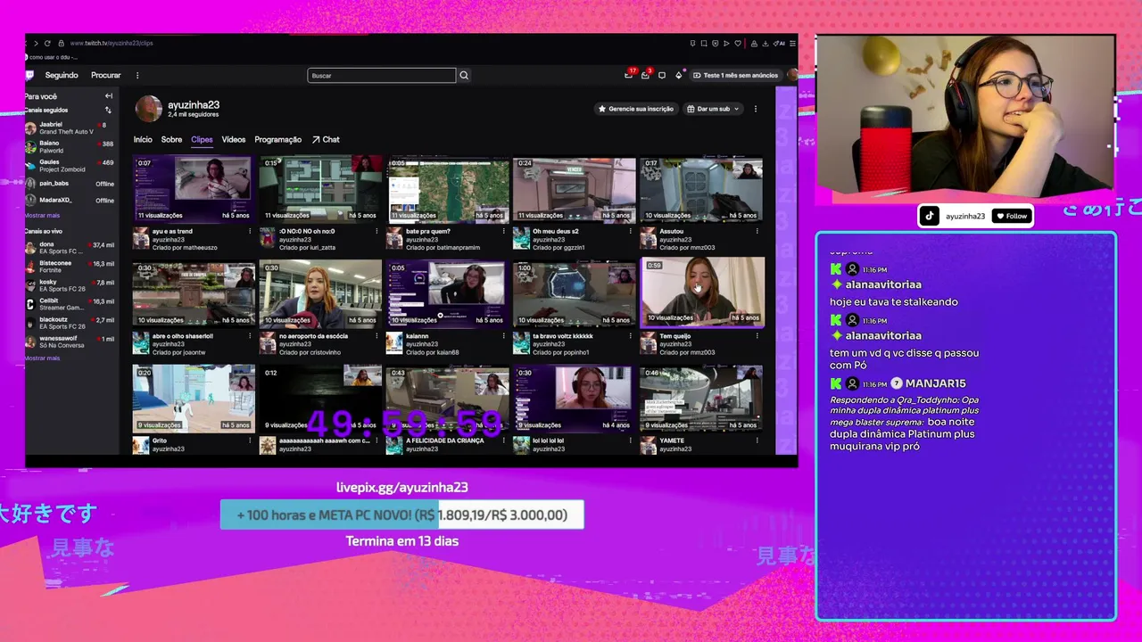This screenshot has width=1142, height=642.
Task: Click the clip title 'A FELICIDADE DA CRIANÇA'
Action: 445,440
